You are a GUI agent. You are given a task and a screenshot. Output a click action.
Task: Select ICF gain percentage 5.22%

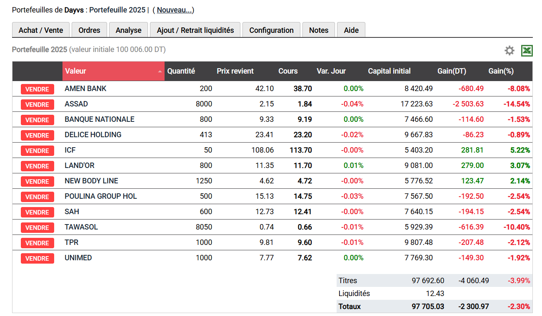click(x=520, y=150)
